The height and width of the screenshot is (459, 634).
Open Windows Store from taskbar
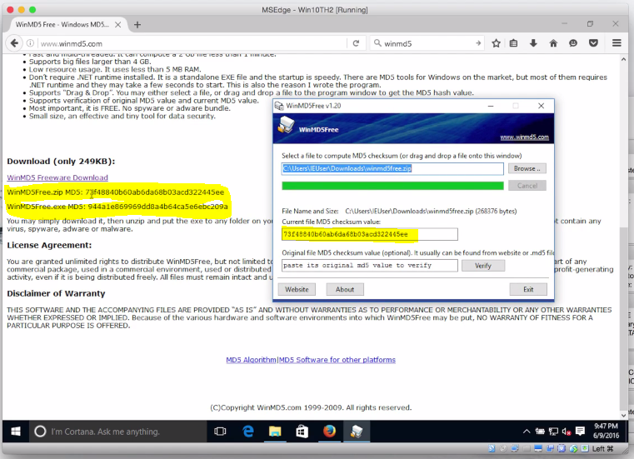302,432
